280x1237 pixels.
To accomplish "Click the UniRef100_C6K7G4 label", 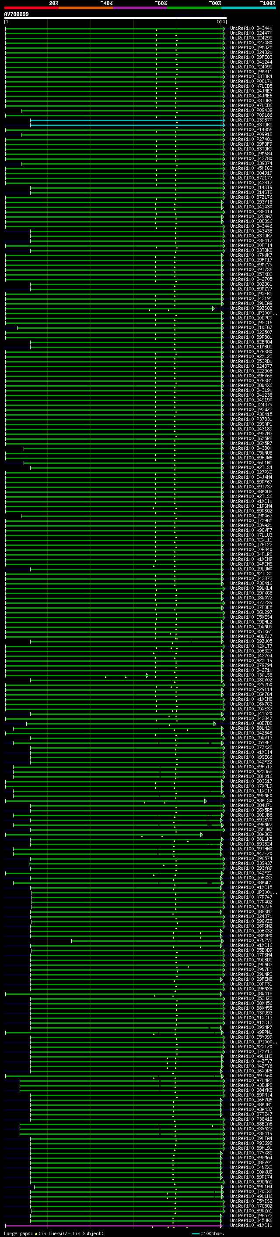I will point(251,695).
